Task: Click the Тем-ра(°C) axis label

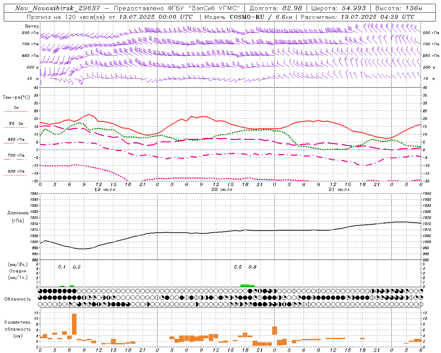Action: coord(16,98)
